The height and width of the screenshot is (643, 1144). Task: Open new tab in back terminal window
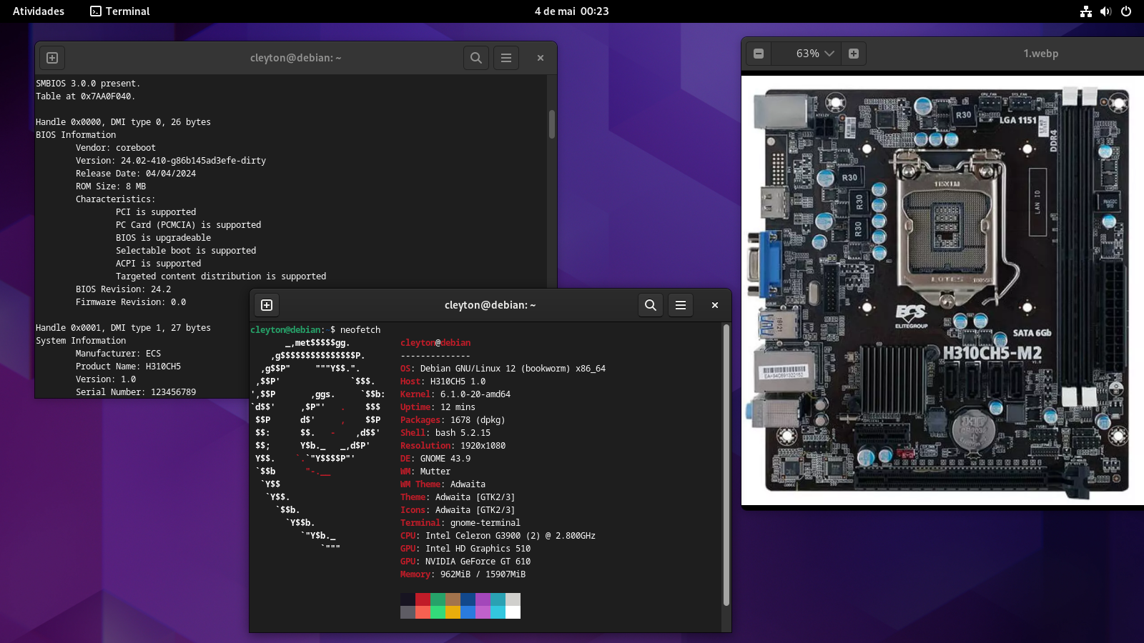point(52,58)
